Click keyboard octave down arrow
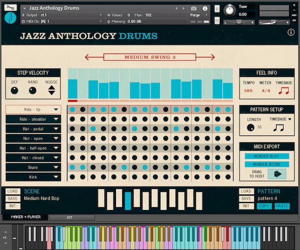This screenshot has height=250, width=300. coord(5,243)
